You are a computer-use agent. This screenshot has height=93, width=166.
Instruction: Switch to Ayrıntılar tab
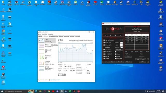72,36
